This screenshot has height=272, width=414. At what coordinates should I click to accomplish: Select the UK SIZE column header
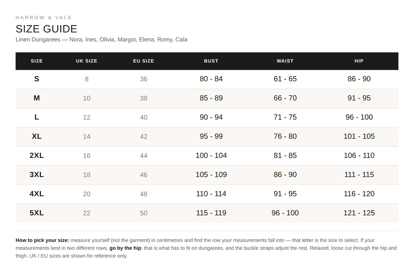87,61
